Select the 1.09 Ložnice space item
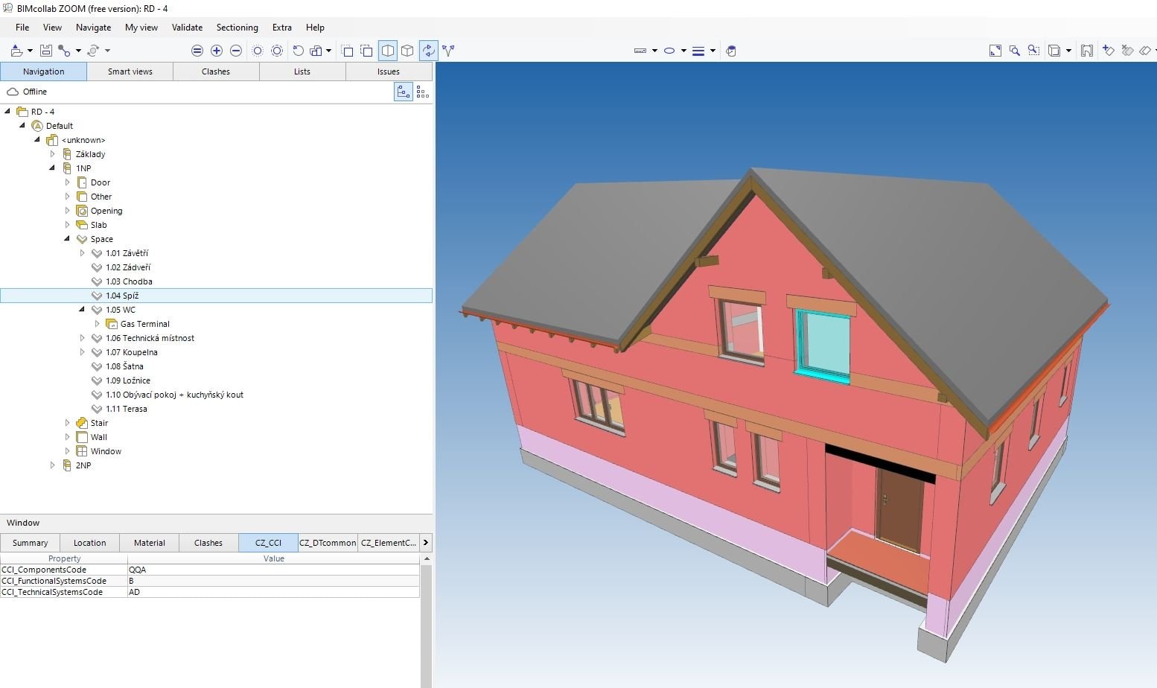The height and width of the screenshot is (688, 1157). (127, 380)
